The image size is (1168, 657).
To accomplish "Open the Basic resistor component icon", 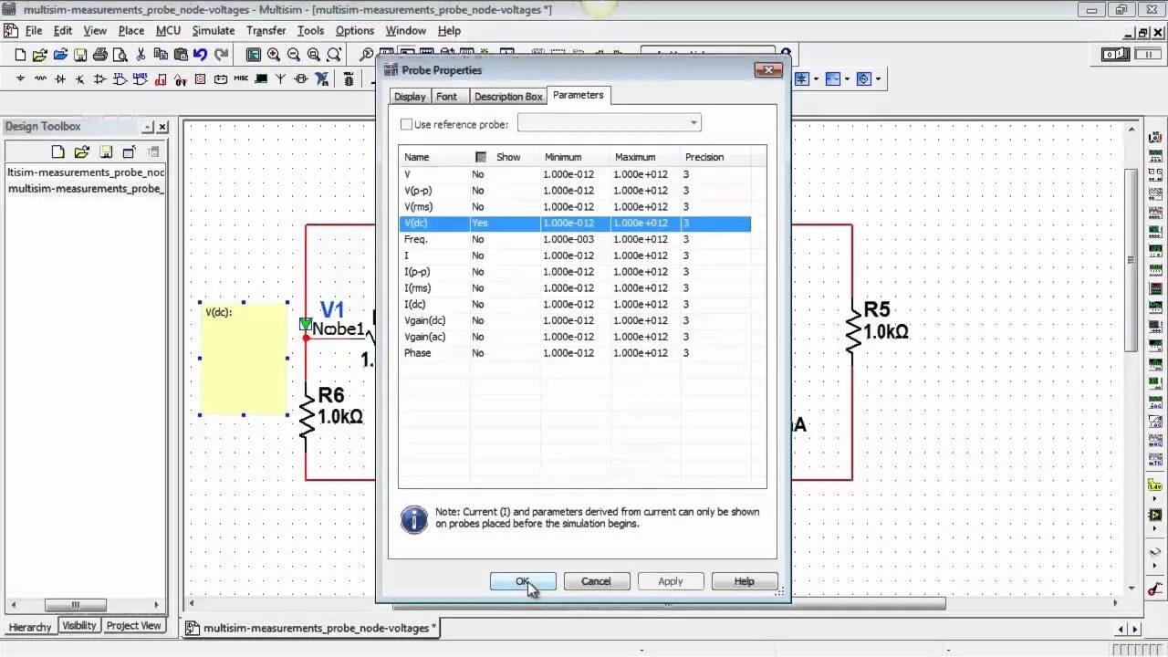I will click(40, 78).
